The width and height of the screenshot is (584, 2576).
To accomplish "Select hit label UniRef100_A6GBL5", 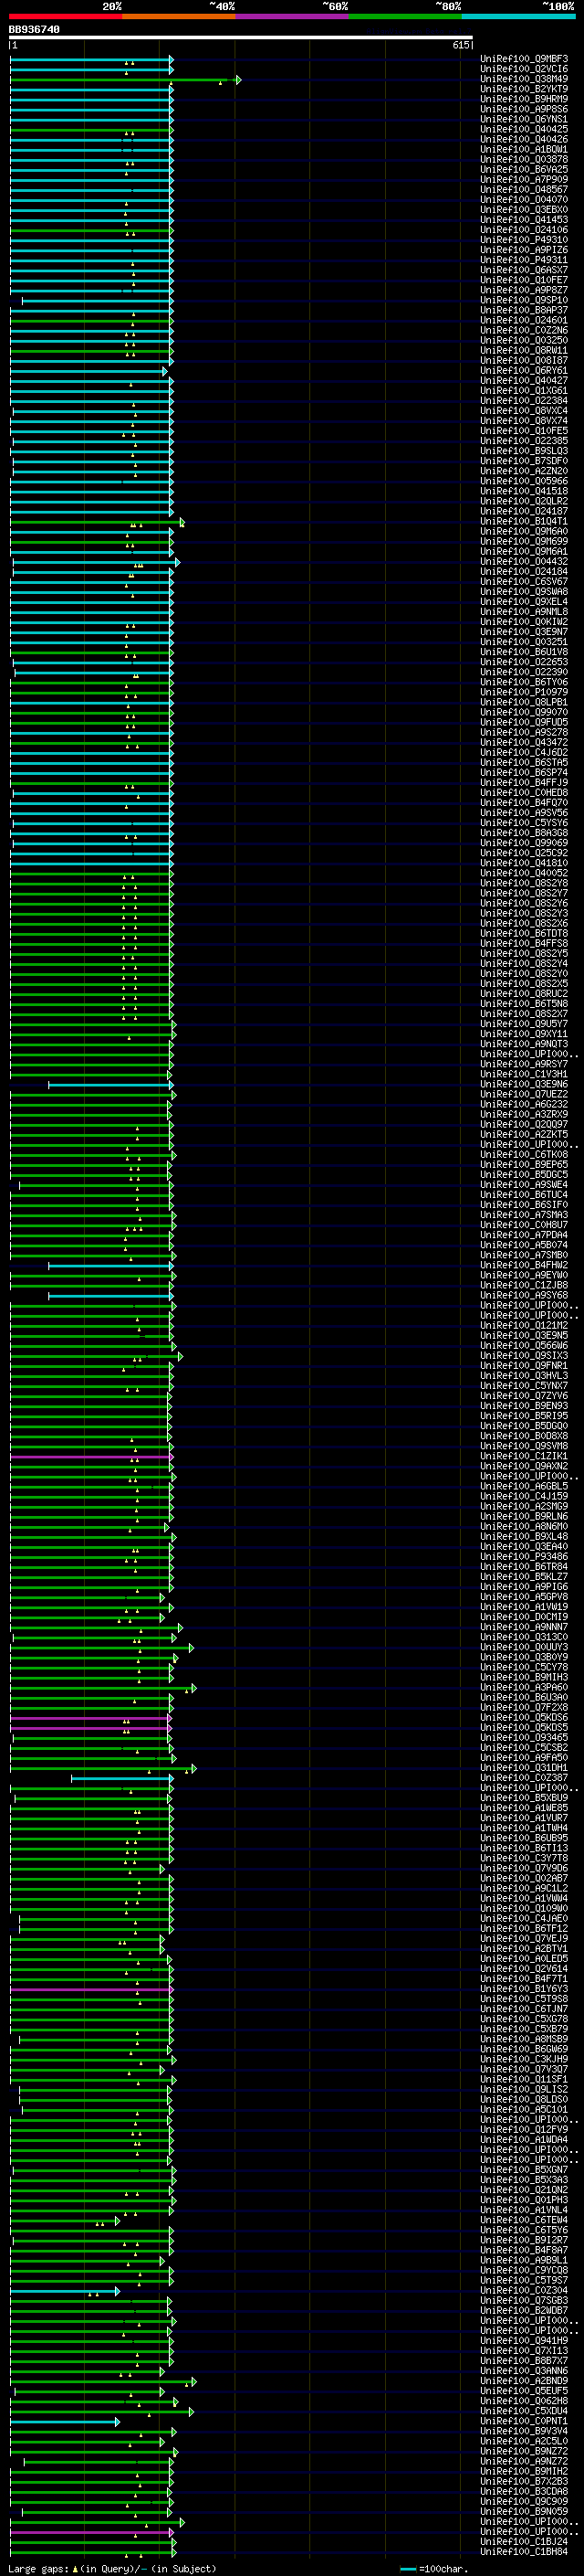I will [x=524, y=1486].
